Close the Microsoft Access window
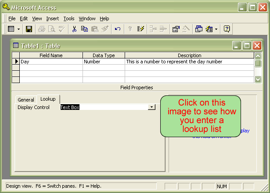Image resolution: width=270 pixels, height=193 pixels. tap(263, 7)
